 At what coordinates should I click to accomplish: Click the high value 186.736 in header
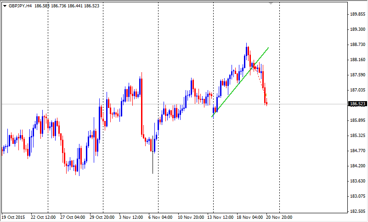(58, 6)
